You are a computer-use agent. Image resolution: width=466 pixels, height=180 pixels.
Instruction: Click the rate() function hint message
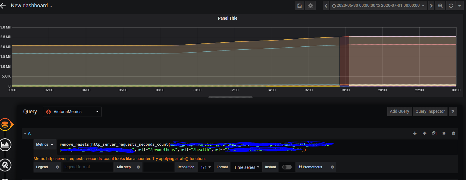120,159
